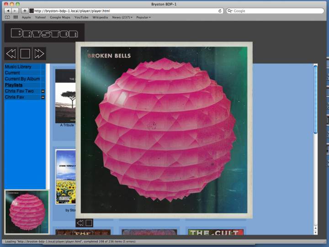The width and height of the screenshot is (329, 247).
Task: Select Current in the sidebar
Action: (12, 73)
